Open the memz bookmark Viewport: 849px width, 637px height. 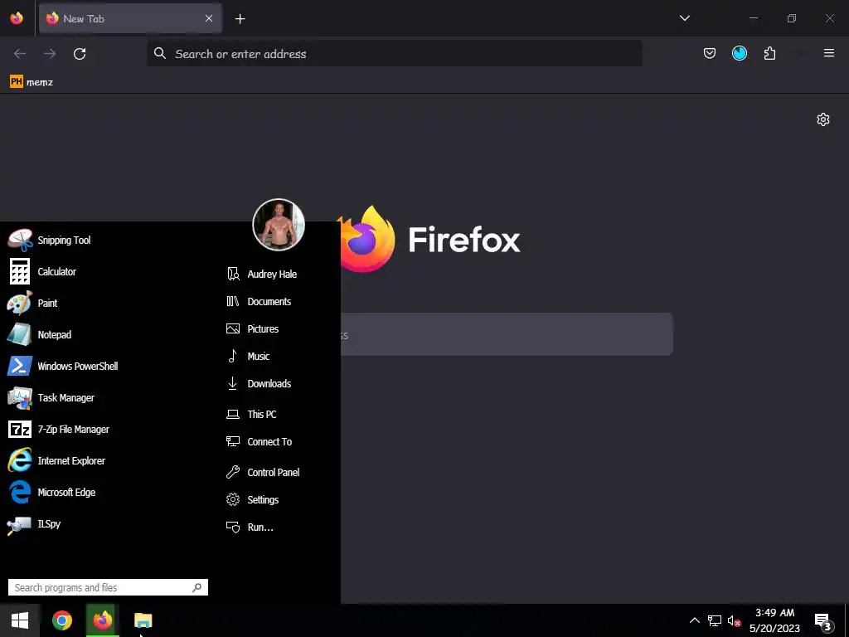pos(32,82)
